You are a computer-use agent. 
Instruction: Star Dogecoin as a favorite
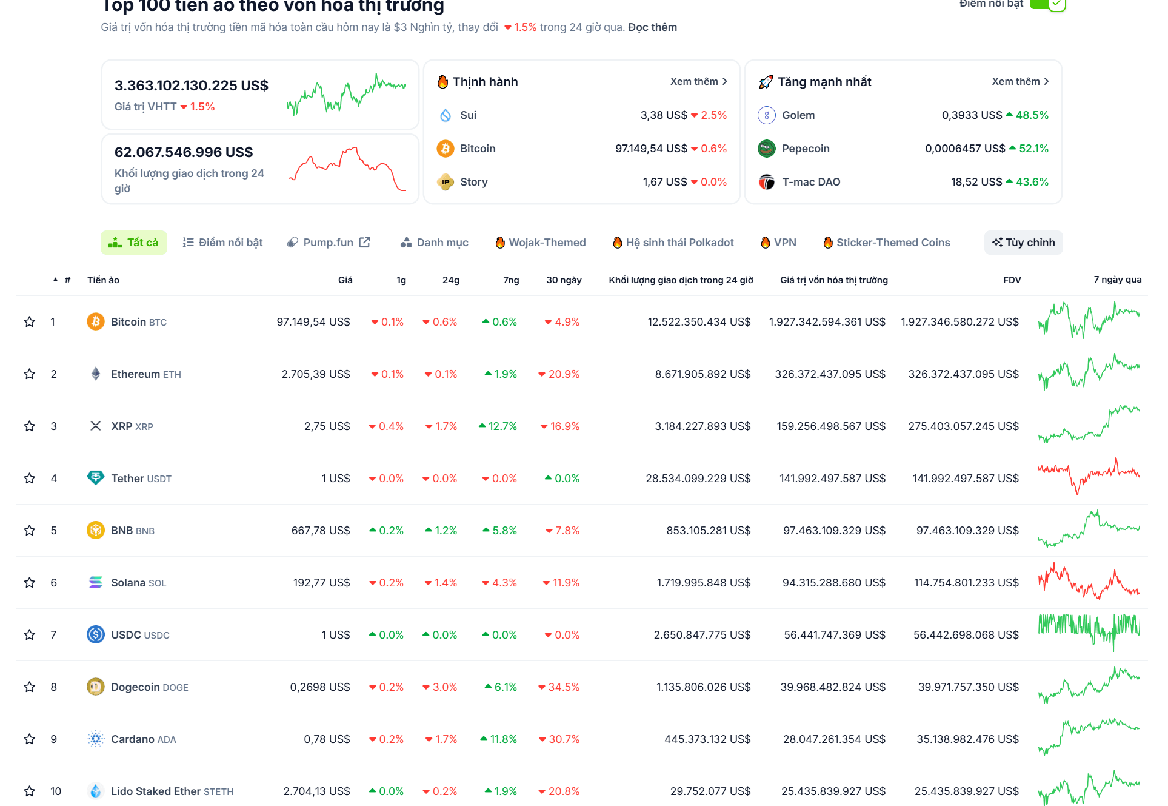29,687
